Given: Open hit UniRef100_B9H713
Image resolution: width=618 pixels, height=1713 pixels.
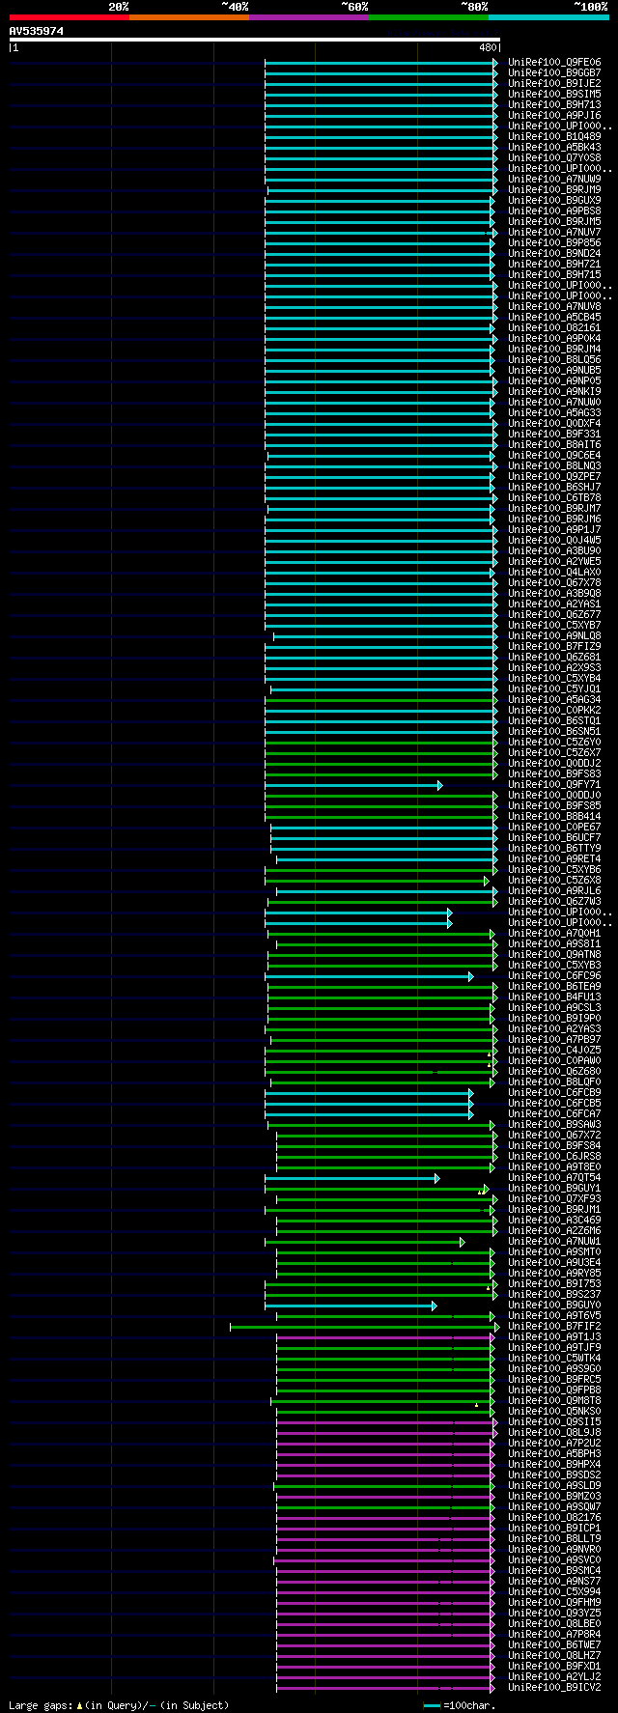Looking at the screenshot, I should 554,105.
